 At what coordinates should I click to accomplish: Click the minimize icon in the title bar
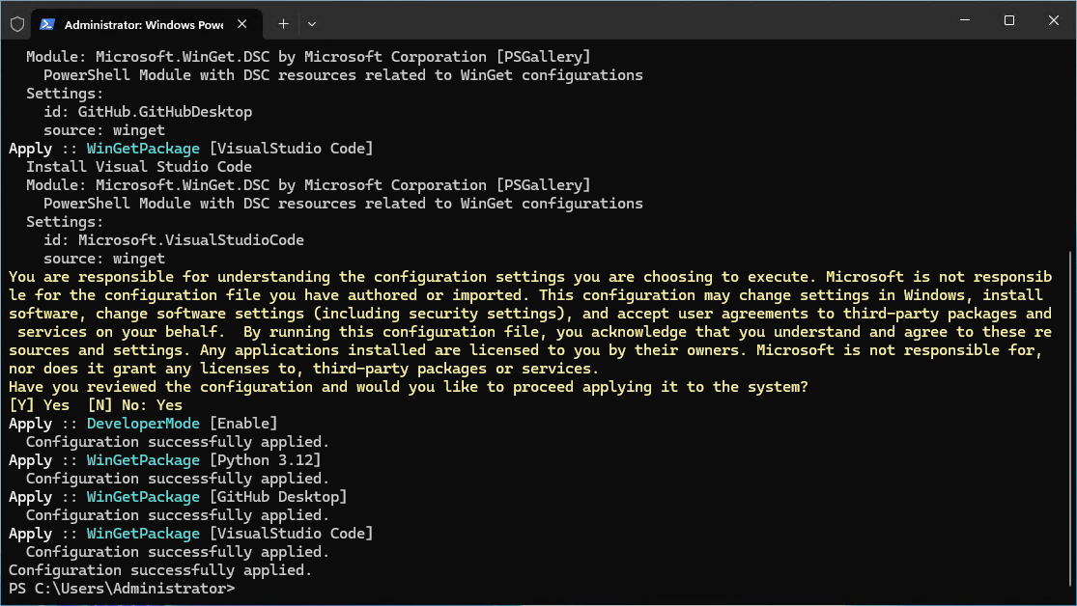click(x=964, y=20)
